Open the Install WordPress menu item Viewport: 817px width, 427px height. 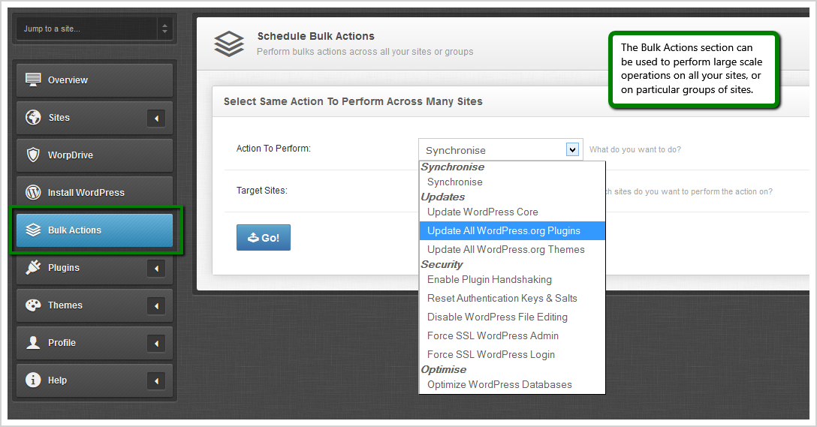pyautogui.click(x=95, y=193)
